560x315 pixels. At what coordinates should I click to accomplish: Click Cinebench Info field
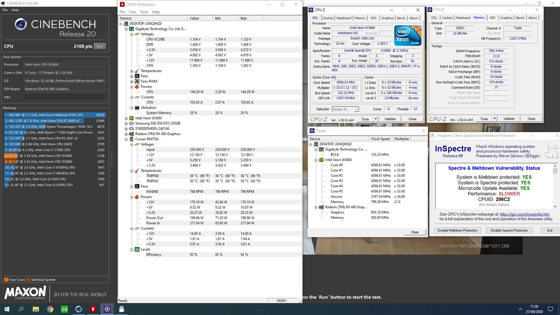(x=65, y=97)
